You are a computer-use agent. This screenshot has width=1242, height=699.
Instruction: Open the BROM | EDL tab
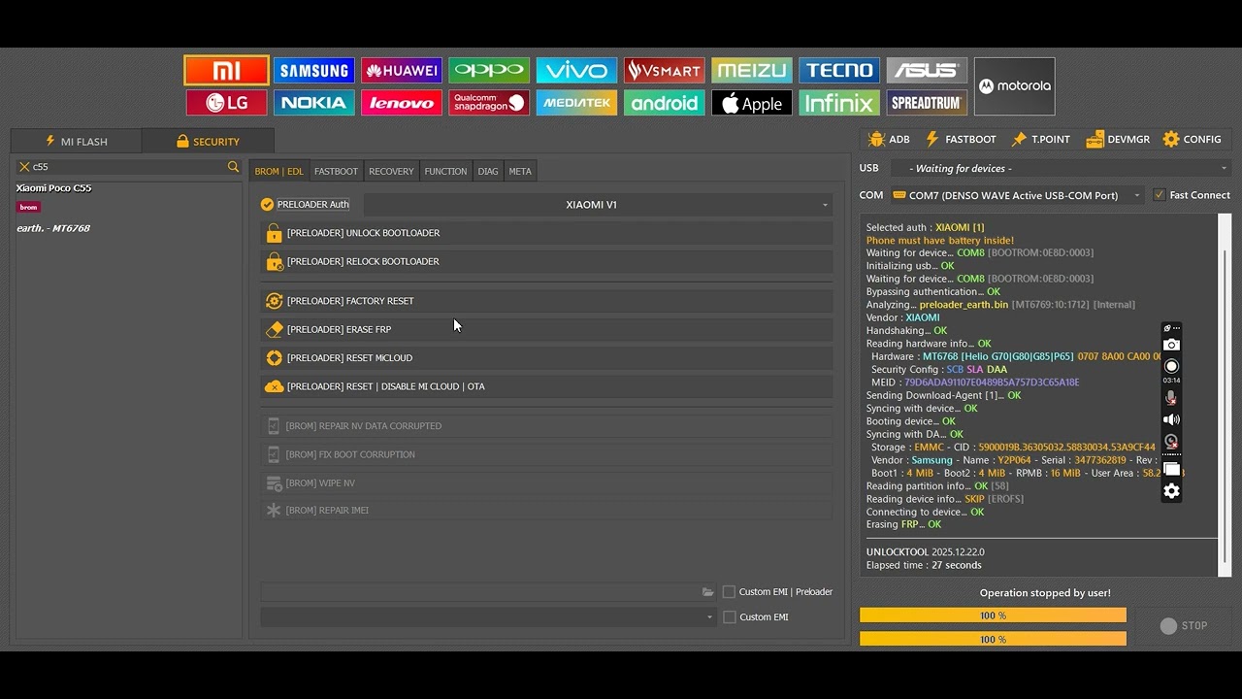[278, 171]
